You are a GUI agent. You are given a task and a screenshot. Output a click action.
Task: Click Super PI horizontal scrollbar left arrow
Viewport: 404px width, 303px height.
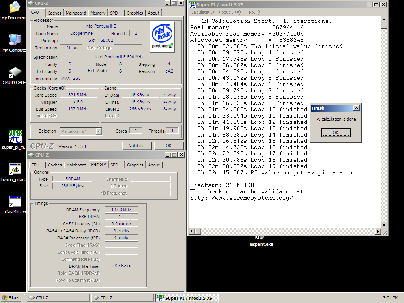point(192,231)
